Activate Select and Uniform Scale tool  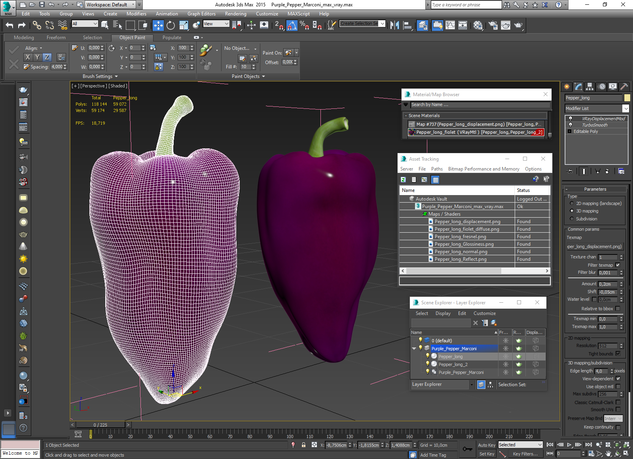point(184,25)
